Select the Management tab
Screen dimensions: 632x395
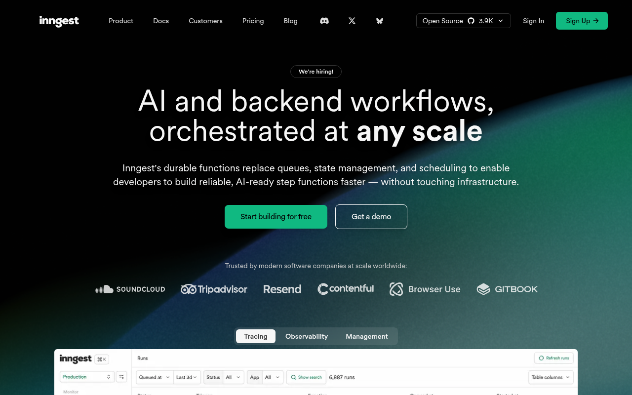[366, 336]
